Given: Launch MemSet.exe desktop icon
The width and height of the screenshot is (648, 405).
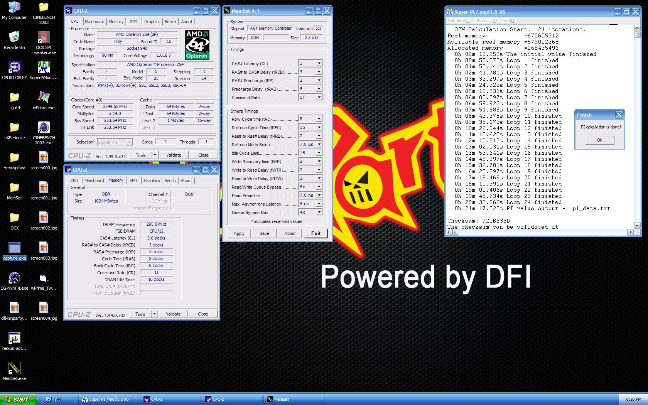Looking at the screenshot, I should click(14, 371).
